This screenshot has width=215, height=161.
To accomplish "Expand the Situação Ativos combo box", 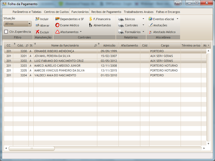I will (x=29, y=24).
